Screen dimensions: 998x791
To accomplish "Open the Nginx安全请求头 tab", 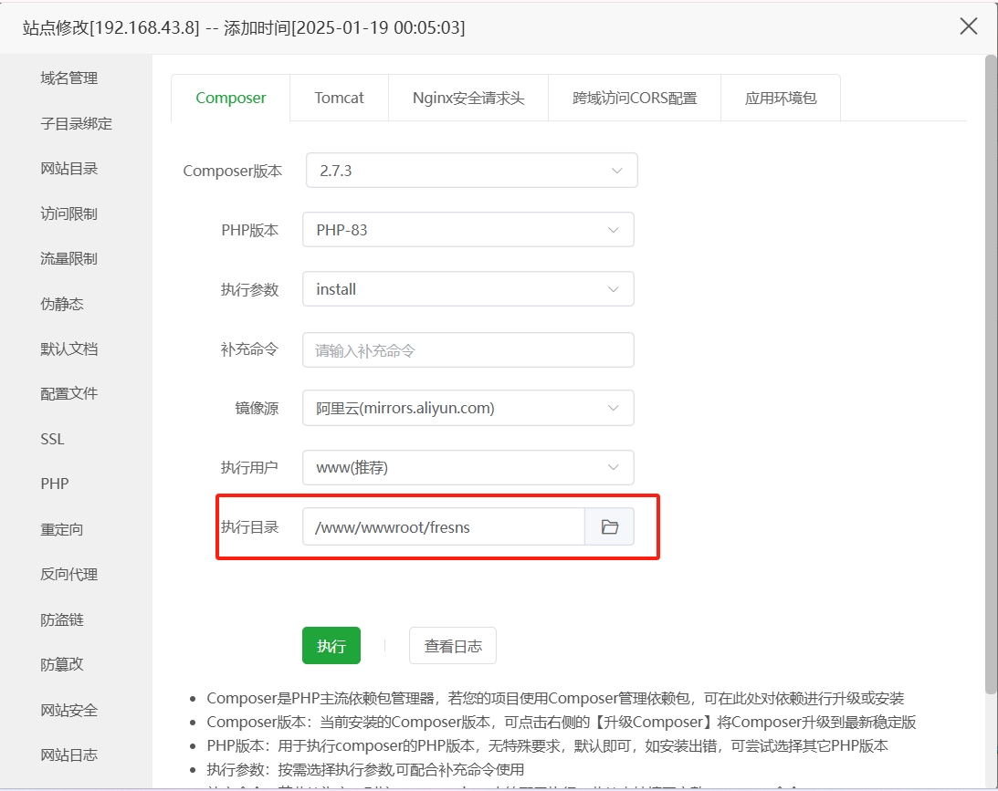I will pyautogui.click(x=467, y=98).
